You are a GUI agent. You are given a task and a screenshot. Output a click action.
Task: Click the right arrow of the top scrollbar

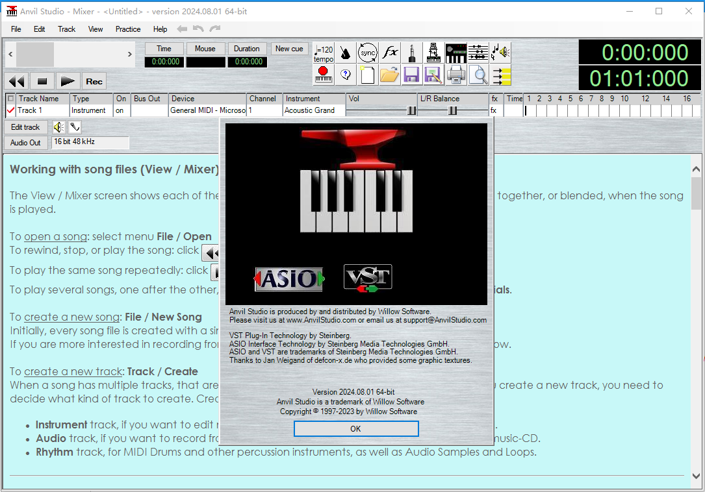point(129,55)
